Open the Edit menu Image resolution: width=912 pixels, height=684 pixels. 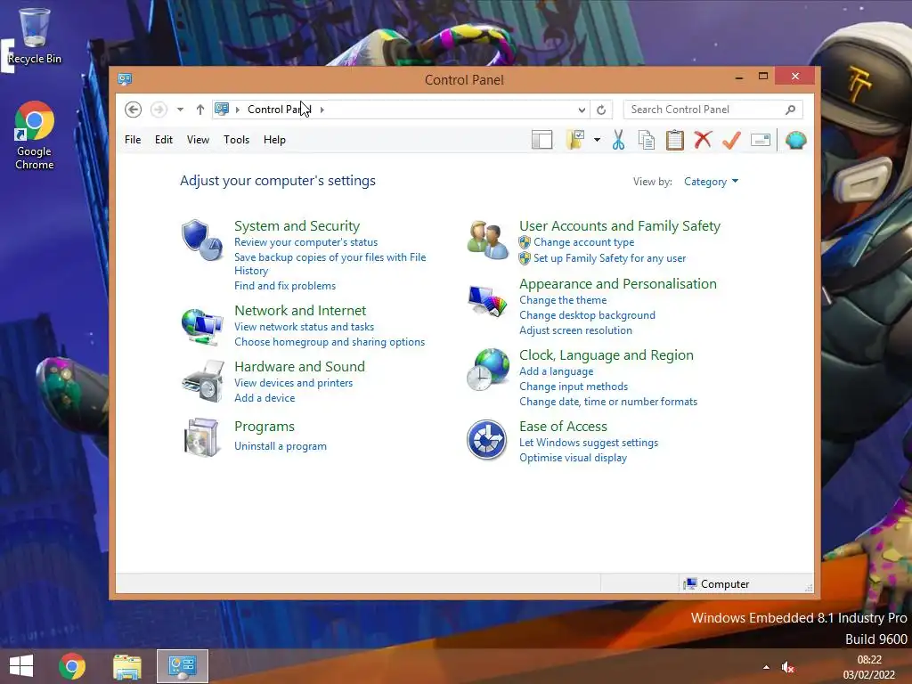(x=164, y=140)
